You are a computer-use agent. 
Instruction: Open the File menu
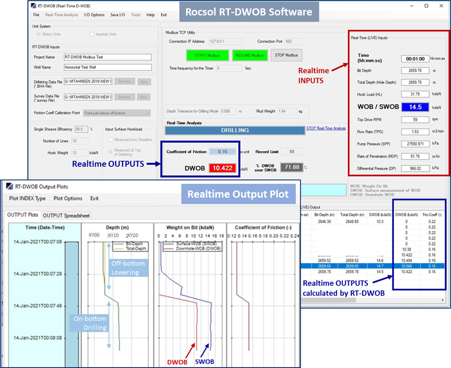click(x=36, y=15)
